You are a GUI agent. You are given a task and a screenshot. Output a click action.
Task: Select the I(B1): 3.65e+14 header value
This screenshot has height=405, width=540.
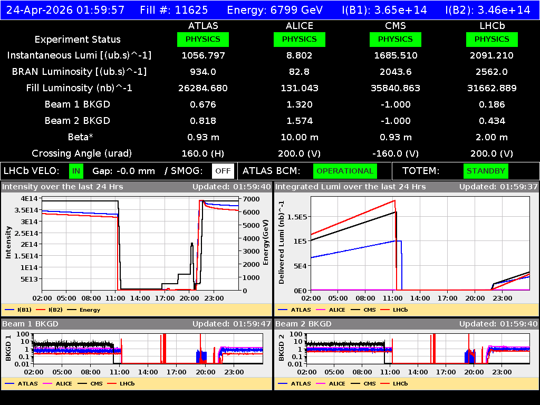point(384,10)
